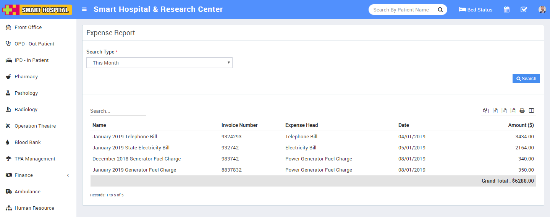This screenshot has width=550, height=217.
Task: Open the column visibility selector icon
Action: [x=531, y=110]
